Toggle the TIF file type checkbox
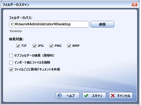This screenshot has width=141, height=105. coord(18,46)
